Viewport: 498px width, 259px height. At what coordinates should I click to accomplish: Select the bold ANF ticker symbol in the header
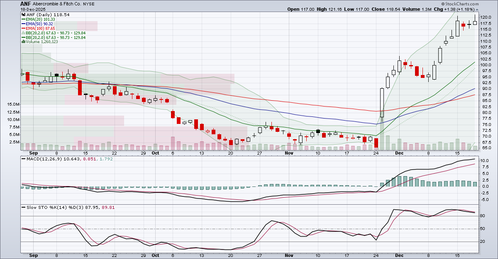click(26, 3)
